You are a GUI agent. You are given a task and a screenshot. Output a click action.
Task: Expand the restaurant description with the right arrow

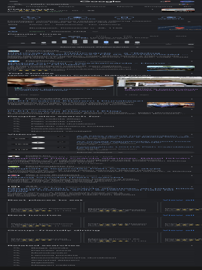pyautogui.click(x=189, y=22)
